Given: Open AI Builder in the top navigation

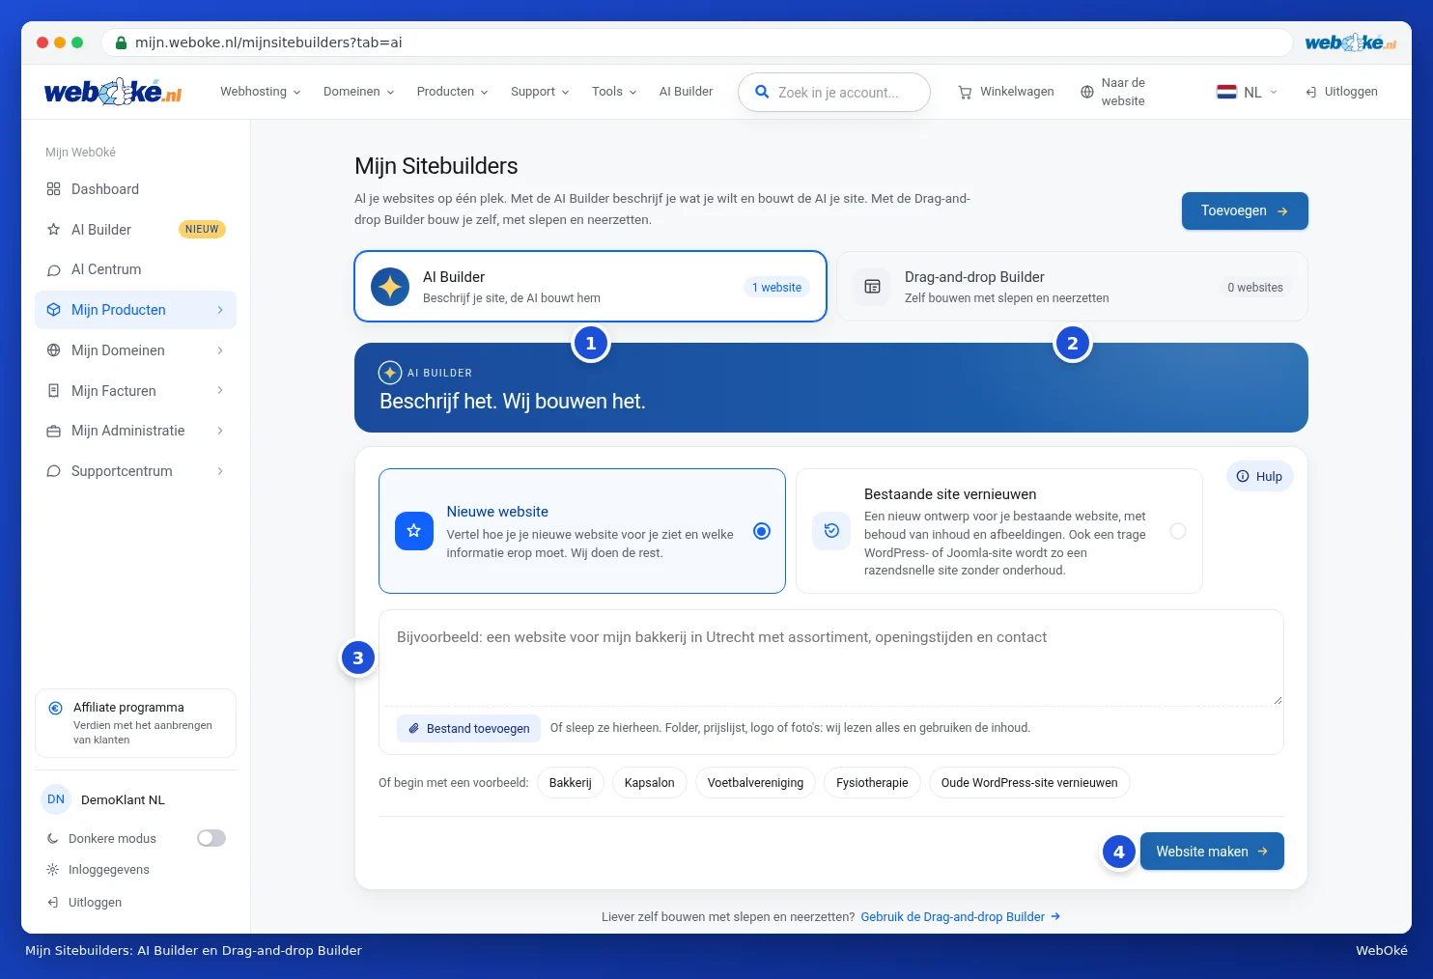Looking at the screenshot, I should coord(686,92).
